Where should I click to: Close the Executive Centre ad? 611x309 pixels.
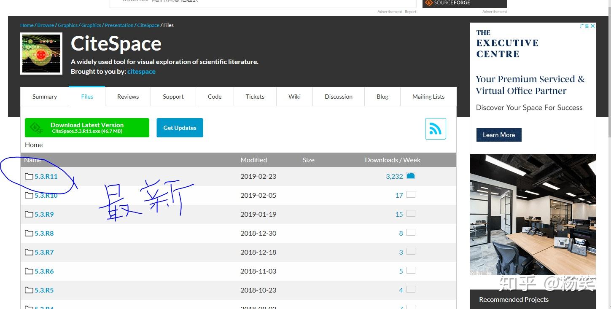[x=592, y=26]
